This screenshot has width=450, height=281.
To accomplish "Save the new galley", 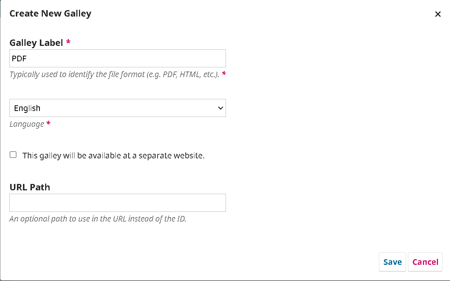I will pyautogui.click(x=392, y=262).
